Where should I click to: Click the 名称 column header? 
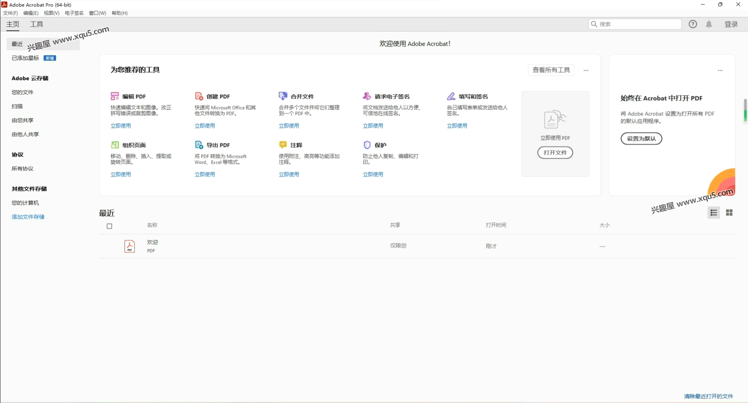[x=152, y=225]
